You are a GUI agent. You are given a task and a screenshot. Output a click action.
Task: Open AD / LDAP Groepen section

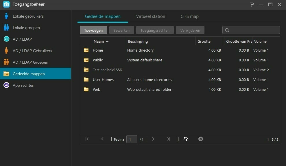(35, 62)
